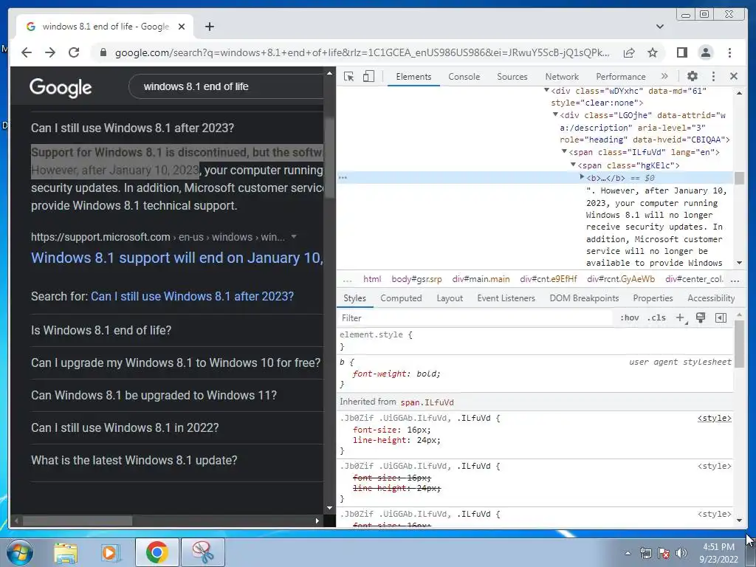Open the selected node's ellipsis actions
This screenshot has width=756, height=567.
tap(343, 177)
